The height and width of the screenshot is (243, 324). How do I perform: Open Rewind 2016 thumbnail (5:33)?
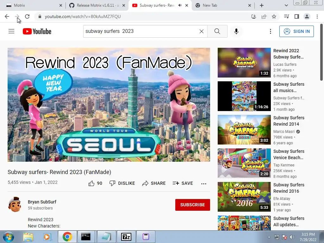[244, 197]
